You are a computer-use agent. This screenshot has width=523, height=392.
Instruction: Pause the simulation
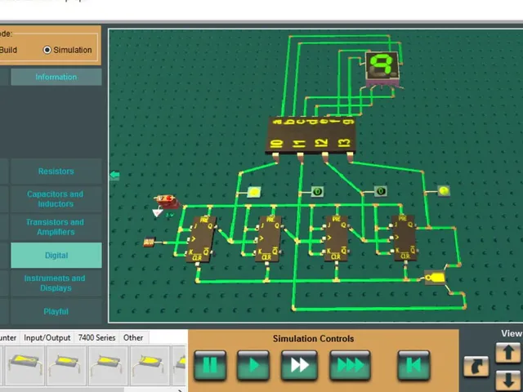coord(210,365)
